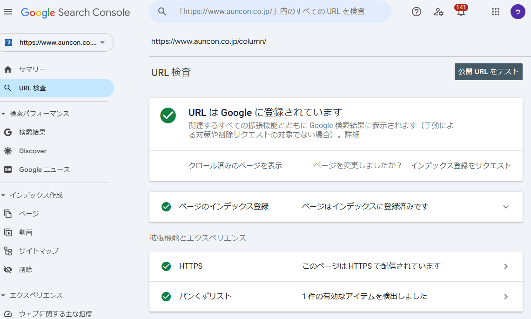The height and width of the screenshot is (319, 531).
Task: Click the search magnifier icon in URL bar
Action: [162, 12]
